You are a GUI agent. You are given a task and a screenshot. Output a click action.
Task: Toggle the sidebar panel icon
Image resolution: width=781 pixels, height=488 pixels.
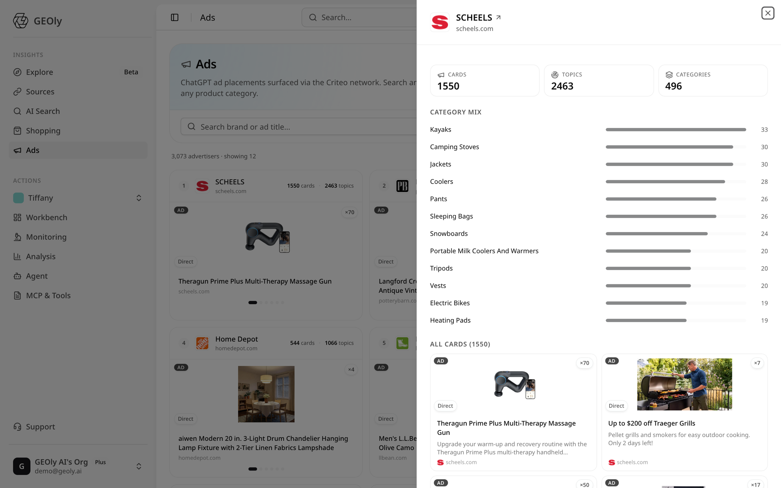coord(175,17)
